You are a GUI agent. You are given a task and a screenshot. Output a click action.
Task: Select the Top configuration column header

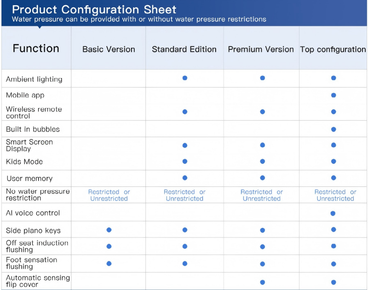pyautogui.click(x=333, y=49)
